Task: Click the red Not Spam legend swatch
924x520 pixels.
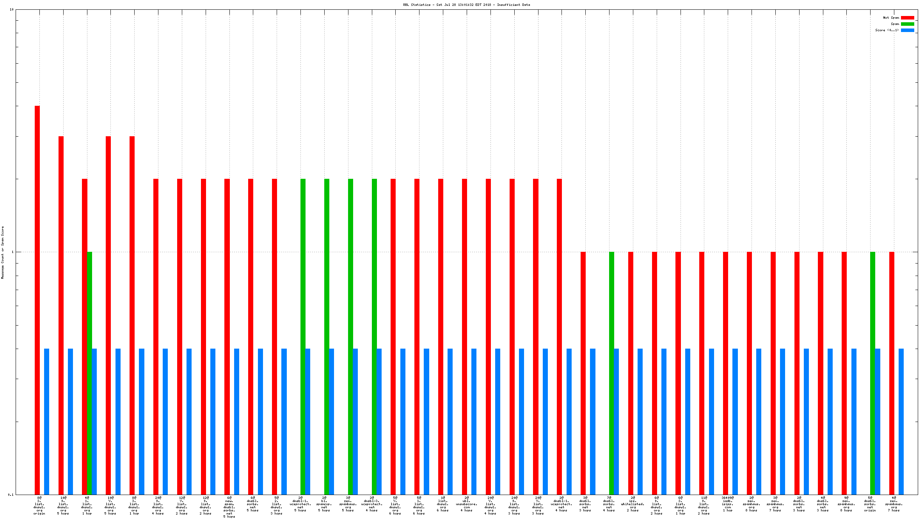Action: click(907, 18)
